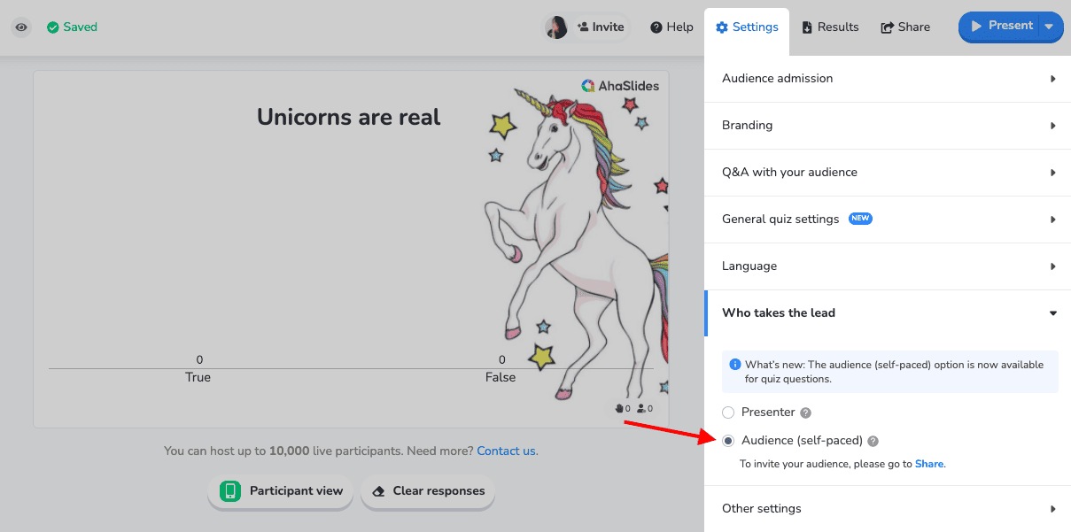Click the raised hands counter icon
This screenshot has height=532, width=1071.
coord(619,409)
